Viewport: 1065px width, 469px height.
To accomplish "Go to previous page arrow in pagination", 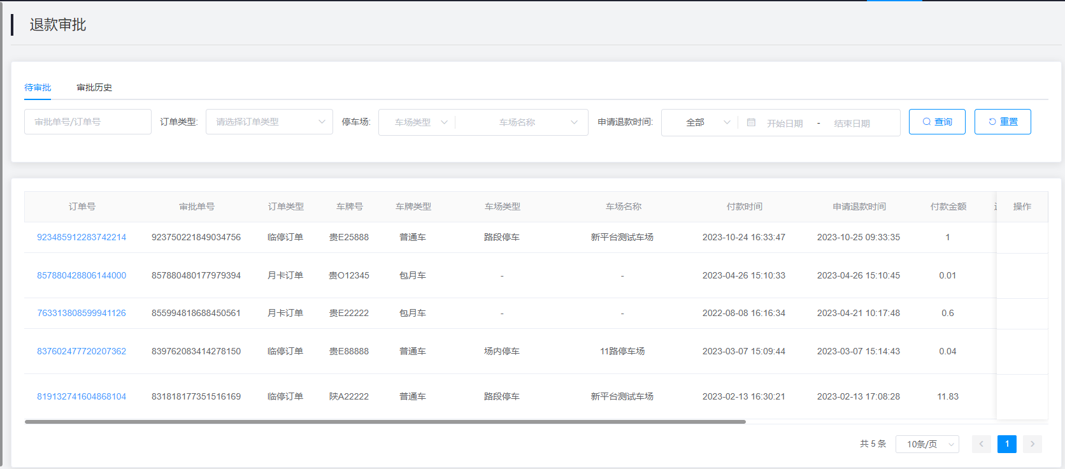I will tap(981, 444).
